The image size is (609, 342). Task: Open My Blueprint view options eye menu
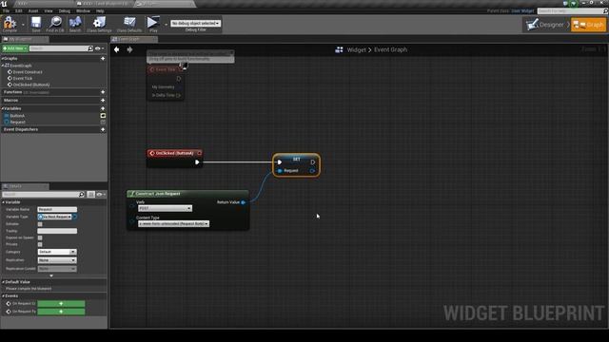click(x=99, y=48)
